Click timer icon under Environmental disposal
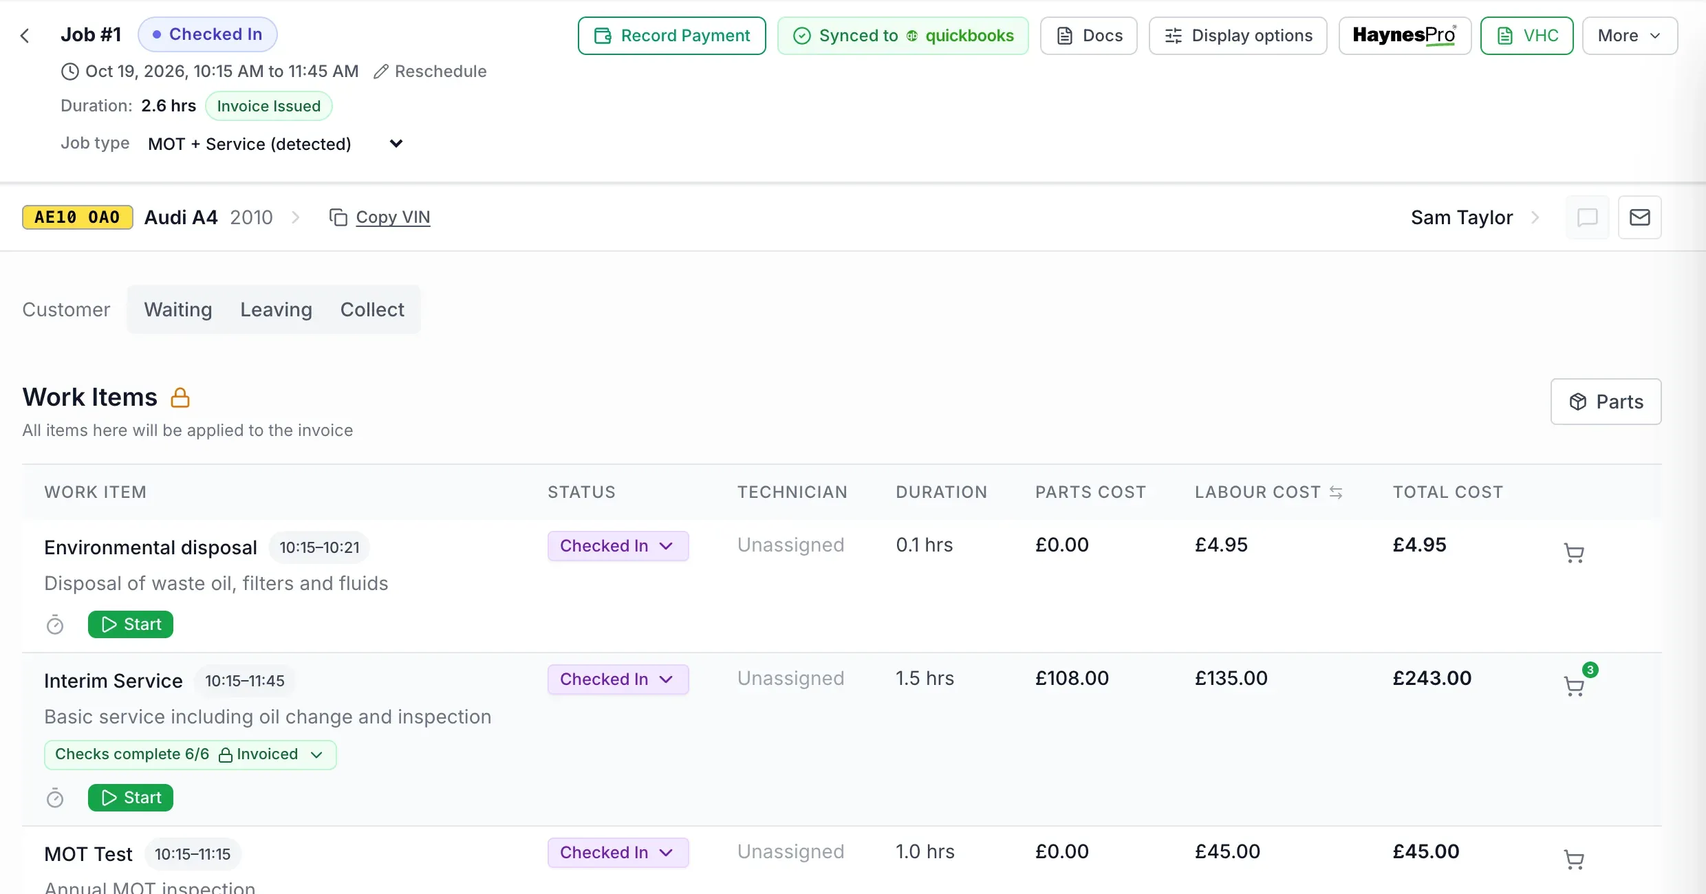The height and width of the screenshot is (894, 1706). pos(55,624)
